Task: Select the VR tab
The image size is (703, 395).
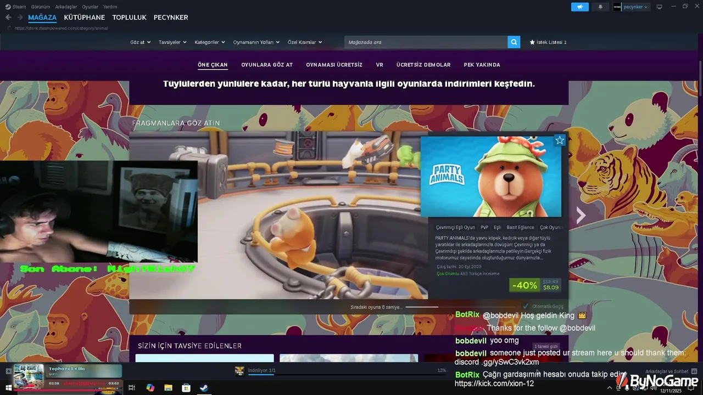Action: [380, 65]
